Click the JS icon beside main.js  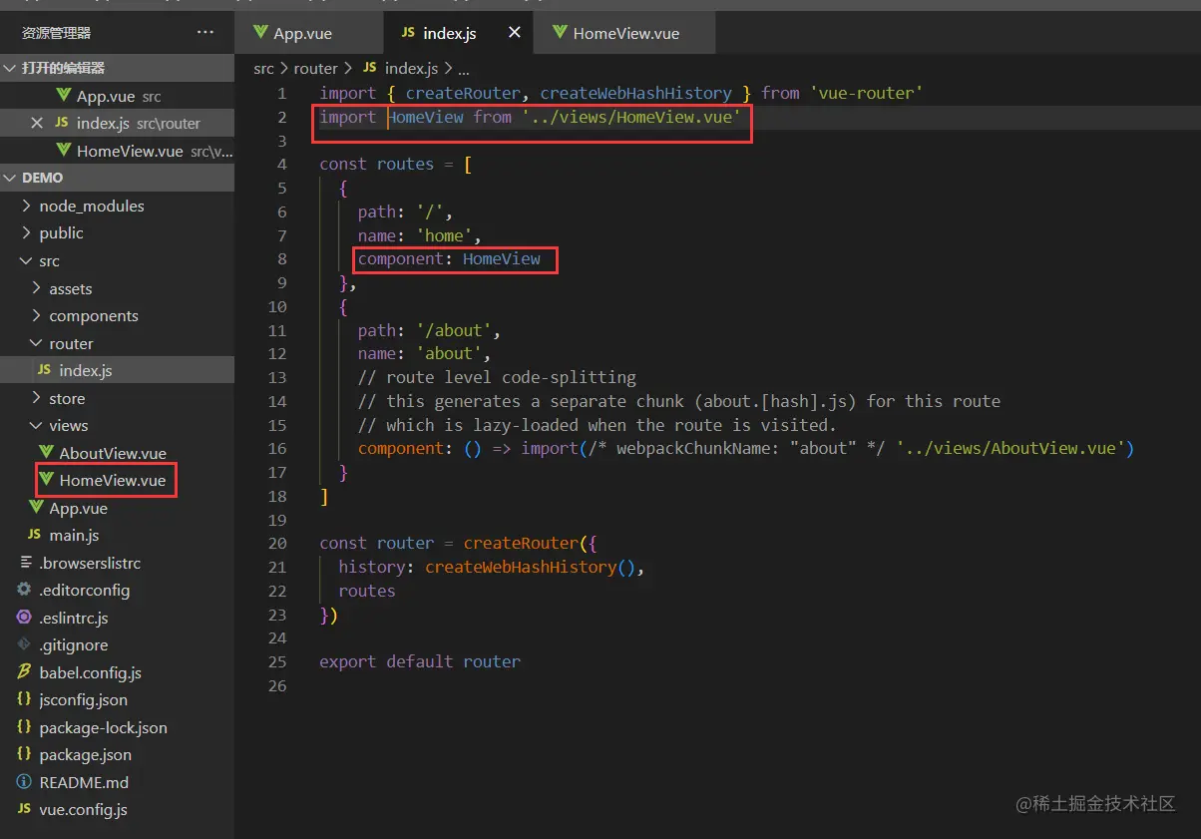(36, 536)
